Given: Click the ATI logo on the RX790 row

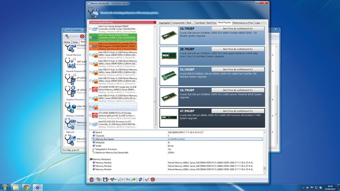Looking at the screenshot, I should click(x=95, y=89).
